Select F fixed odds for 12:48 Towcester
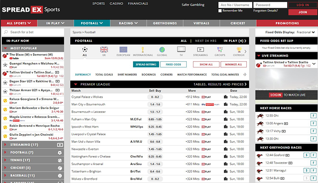Image resolution: width=318 pixels, height=183 pixels. 314,163
